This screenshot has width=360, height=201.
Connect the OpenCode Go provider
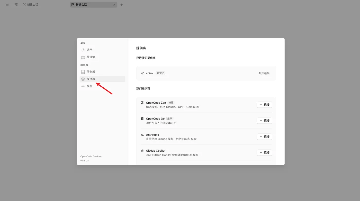(x=264, y=121)
